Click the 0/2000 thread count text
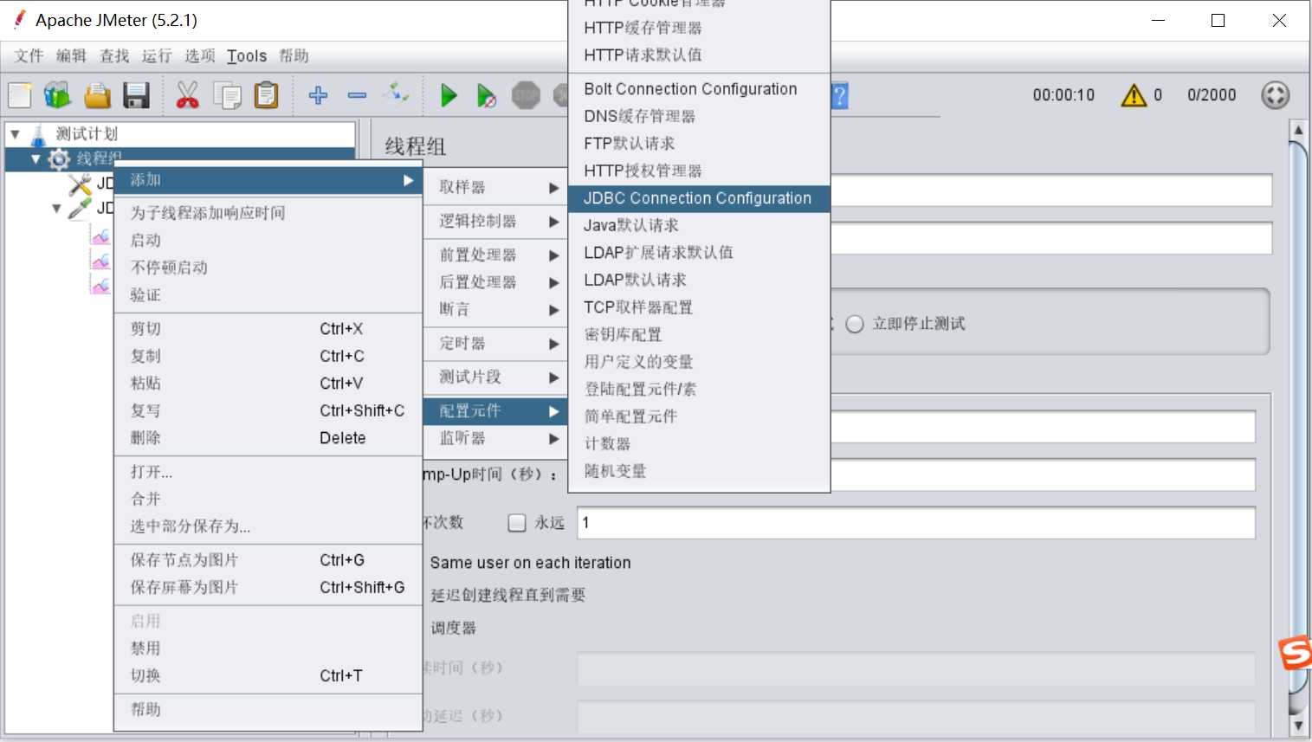Screen dimensions: 1312x742 (1212, 95)
